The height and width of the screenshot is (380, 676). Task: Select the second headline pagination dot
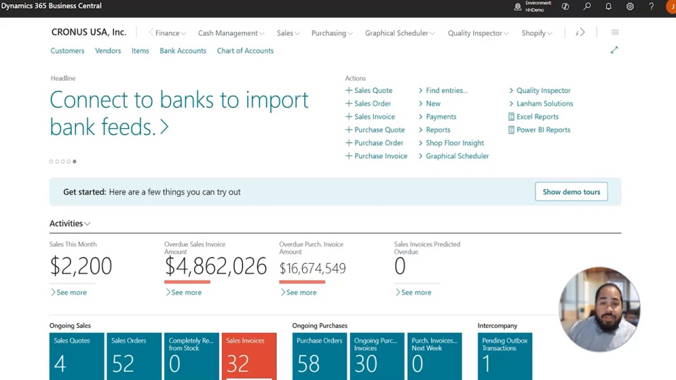point(57,162)
